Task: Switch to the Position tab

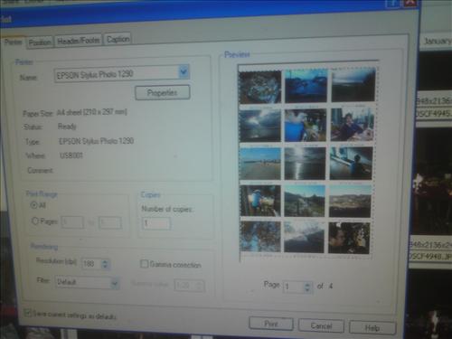Action: pyautogui.click(x=40, y=42)
